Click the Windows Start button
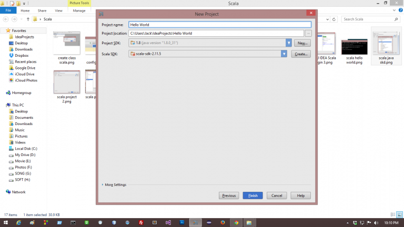Image resolution: width=404 pixels, height=227 pixels. coord(5,222)
